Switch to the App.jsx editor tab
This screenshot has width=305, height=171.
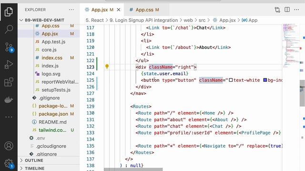[100, 9]
